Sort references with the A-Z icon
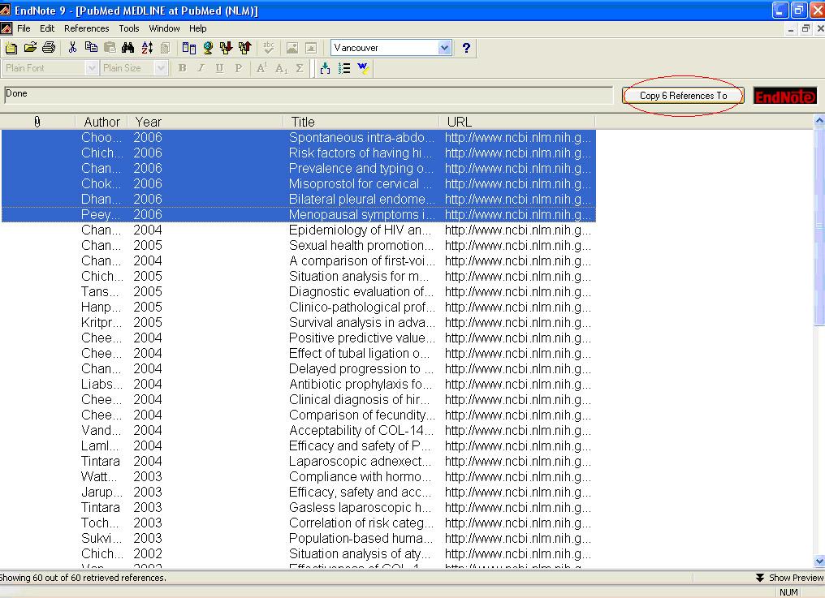The image size is (825, 598). [147, 48]
